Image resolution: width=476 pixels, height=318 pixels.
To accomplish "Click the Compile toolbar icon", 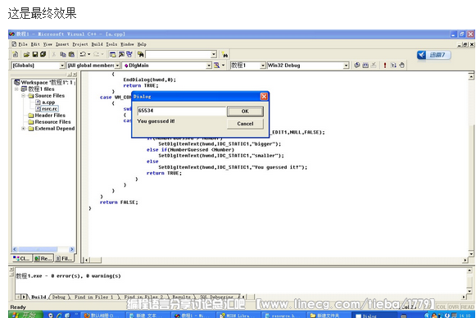I will [357, 65].
